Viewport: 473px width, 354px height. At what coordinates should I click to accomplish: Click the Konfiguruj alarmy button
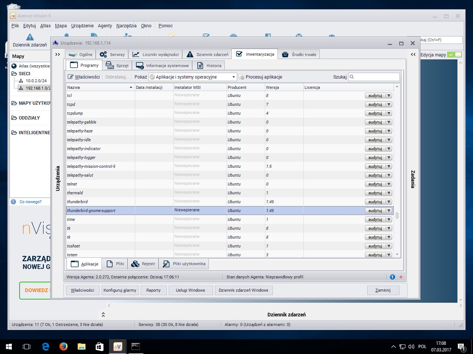coord(120,290)
